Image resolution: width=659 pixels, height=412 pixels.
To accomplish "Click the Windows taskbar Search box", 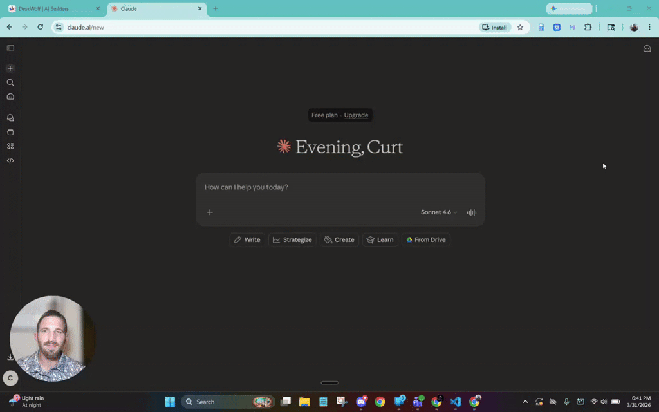I will tap(228, 402).
